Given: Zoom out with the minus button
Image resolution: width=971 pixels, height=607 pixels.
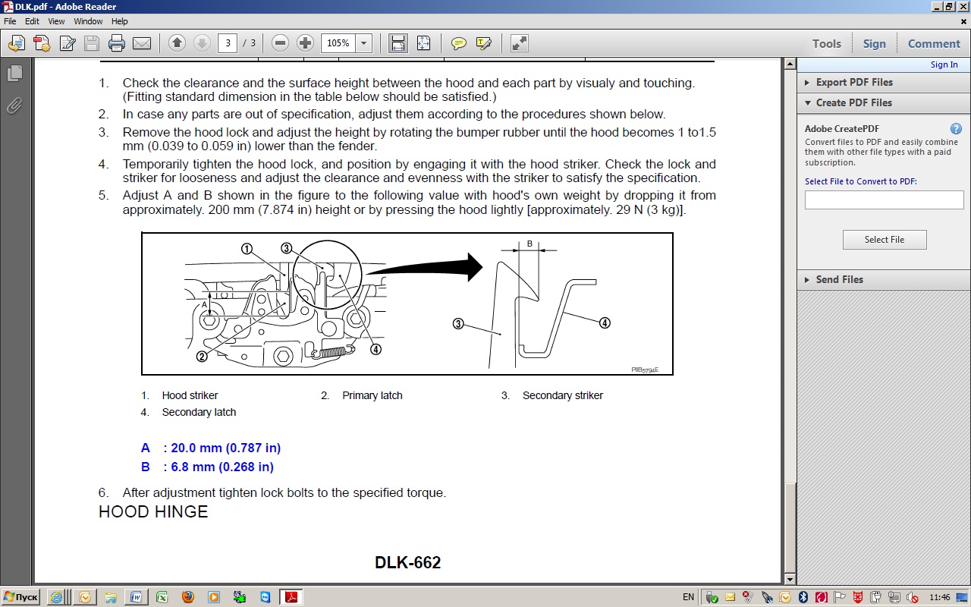Looking at the screenshot, I should (x=280, y=43).
